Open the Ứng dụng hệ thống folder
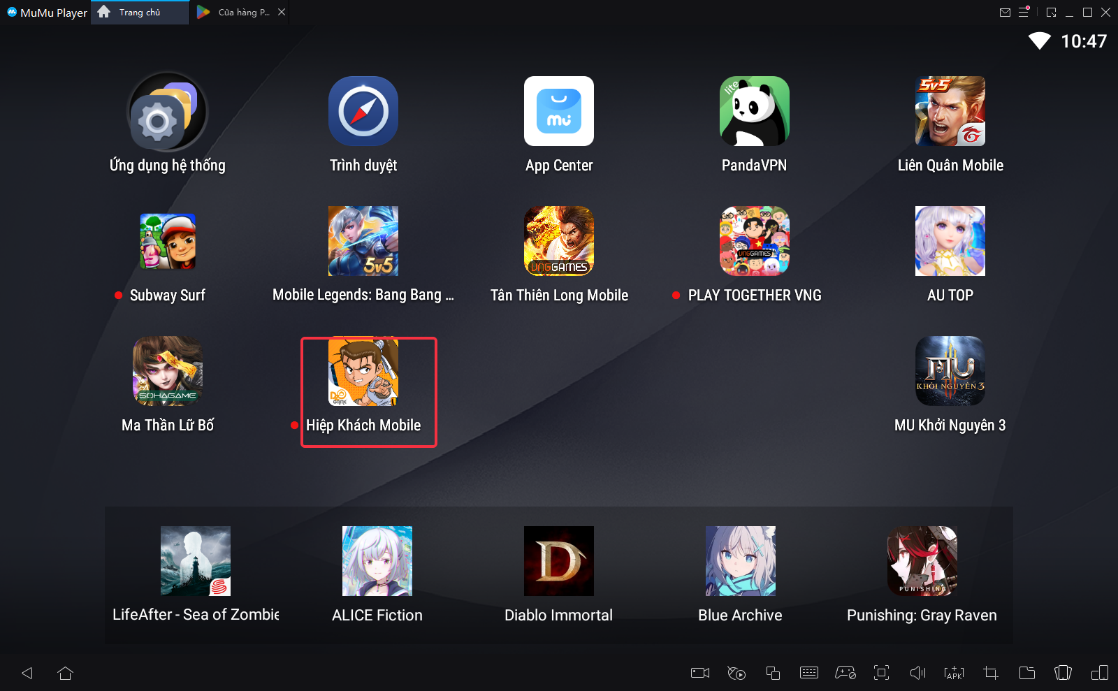1118x691 pixels. (x=167, y=112)
